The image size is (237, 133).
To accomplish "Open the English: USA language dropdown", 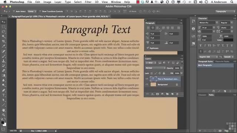I will 208,57.
